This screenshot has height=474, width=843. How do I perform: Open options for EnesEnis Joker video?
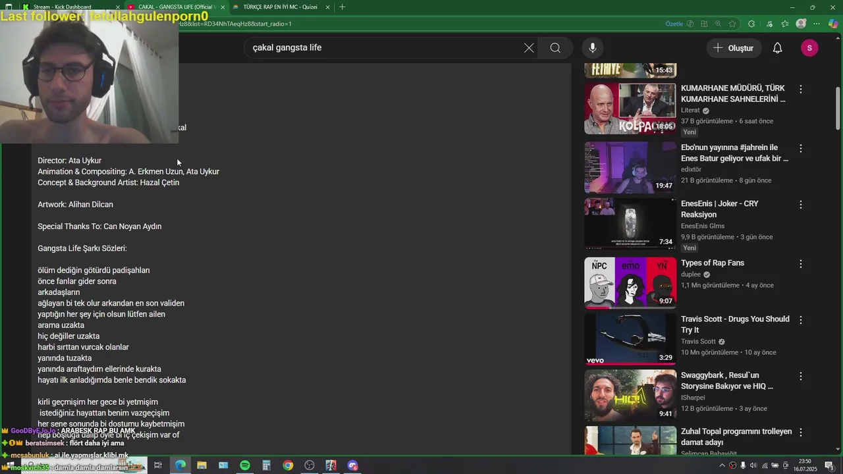801,205
